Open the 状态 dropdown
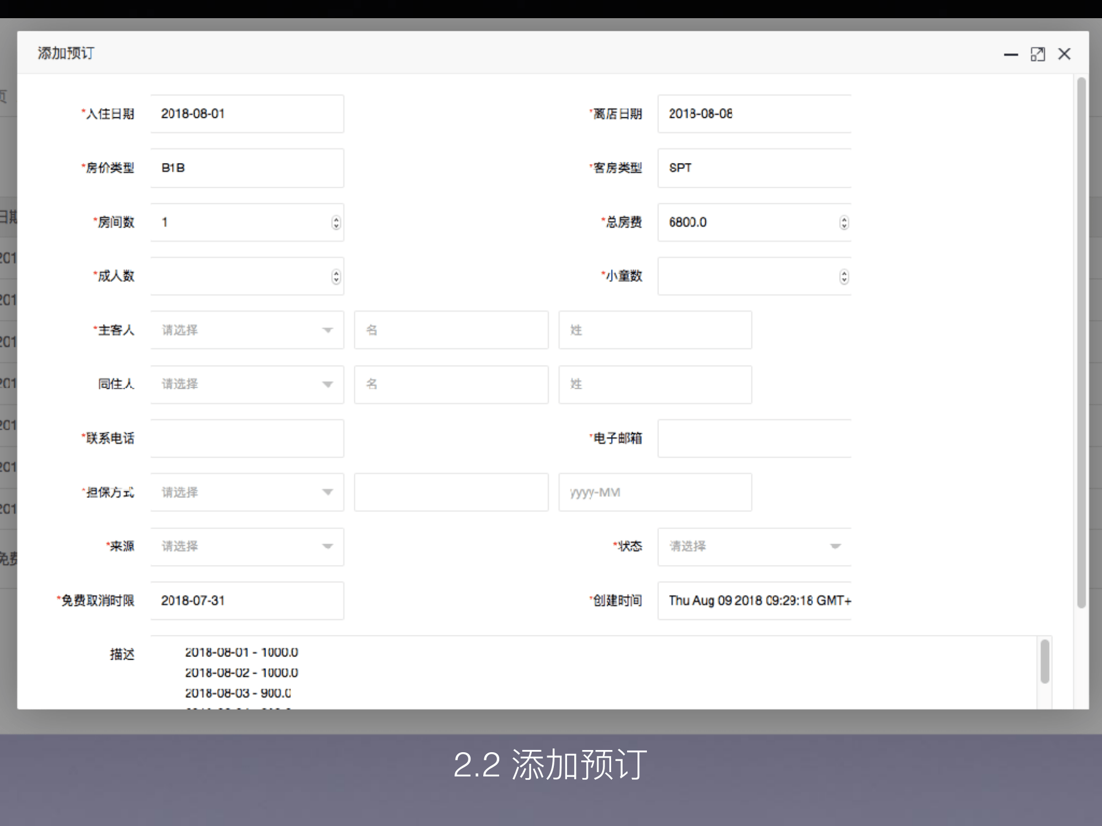 tap(754, 546)
